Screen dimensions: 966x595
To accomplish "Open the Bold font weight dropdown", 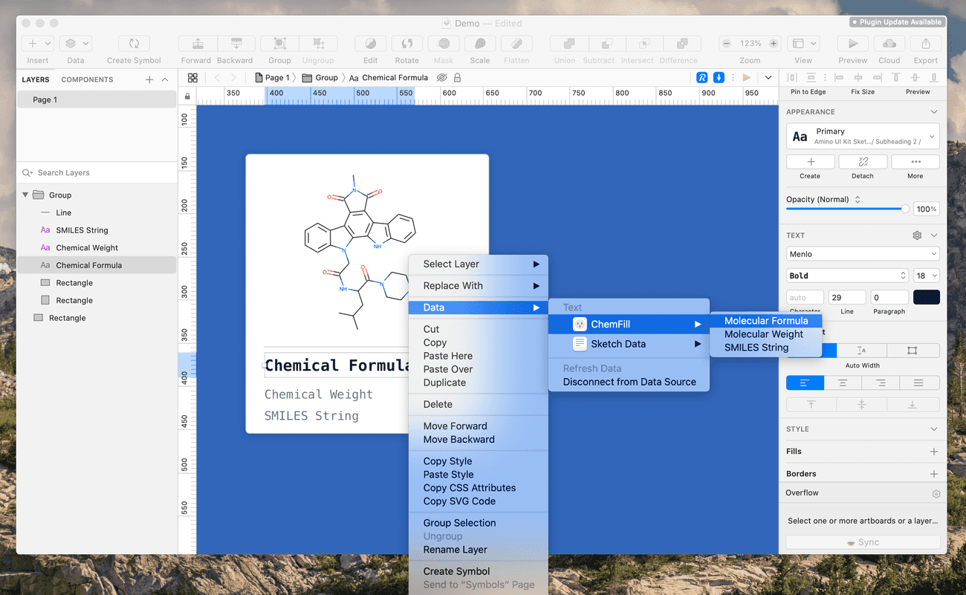I will pos(847,276).
